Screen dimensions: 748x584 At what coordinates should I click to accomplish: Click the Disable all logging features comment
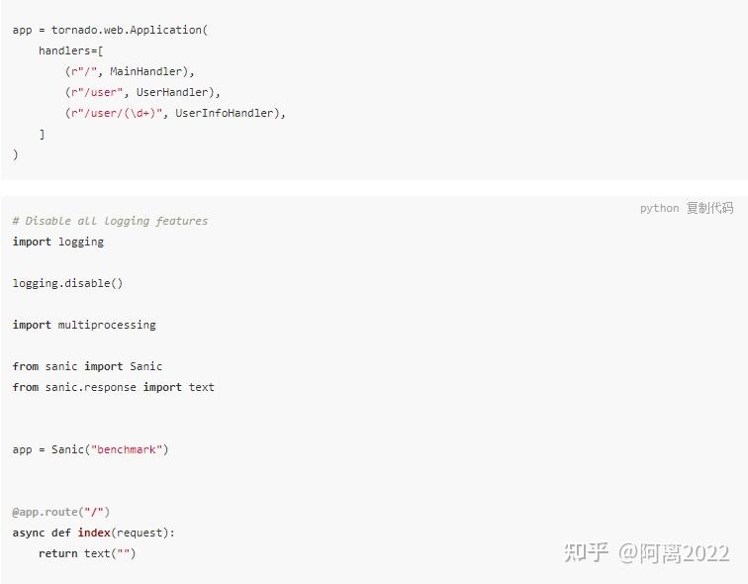[x=110, y=221]
